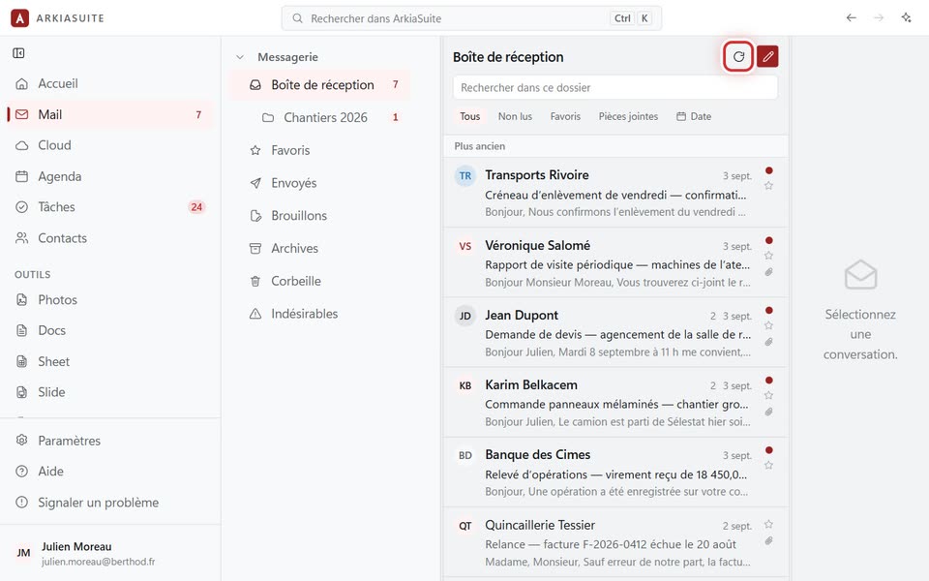Open the Date filter dropdown
Screen dimensions: 929x581
pos(694,116)
